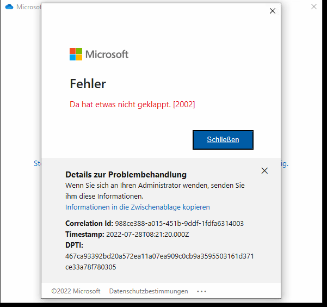
Task: Click the Microsoft wordmark beside the logo
Action: (107, 54)
